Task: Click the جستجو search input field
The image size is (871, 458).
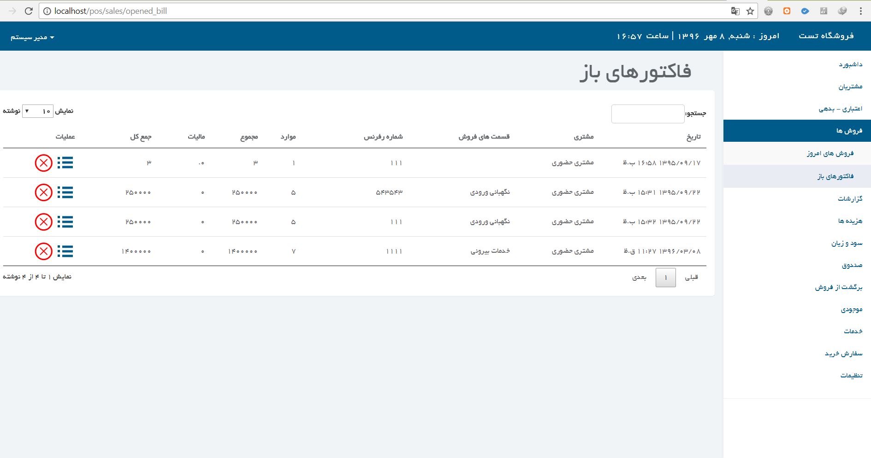Action: [647, 114]
